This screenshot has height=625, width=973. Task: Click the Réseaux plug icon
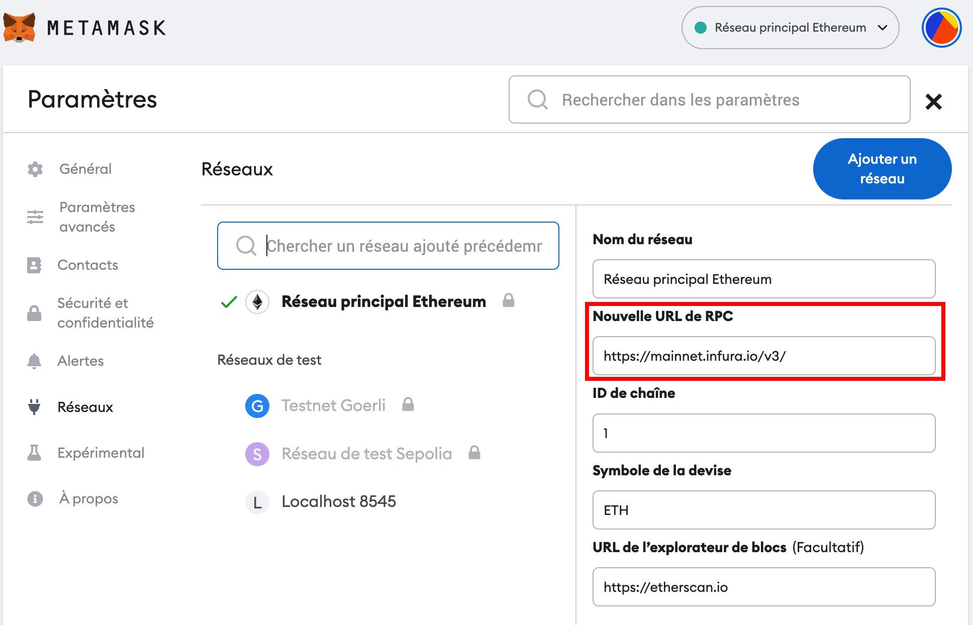coord(34,406)
